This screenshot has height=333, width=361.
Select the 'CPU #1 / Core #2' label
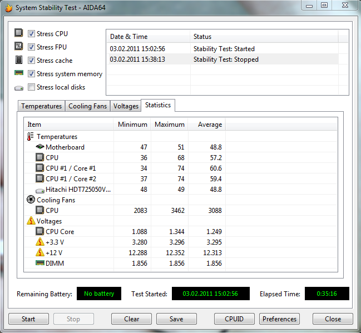click(x=71, y=179)
